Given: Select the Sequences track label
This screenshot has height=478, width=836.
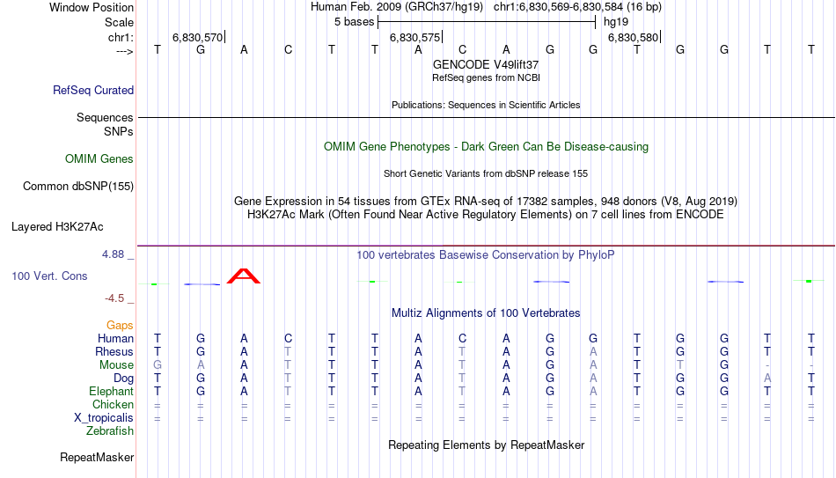Looking at the screenshot, I should click(x=105, y=117).
